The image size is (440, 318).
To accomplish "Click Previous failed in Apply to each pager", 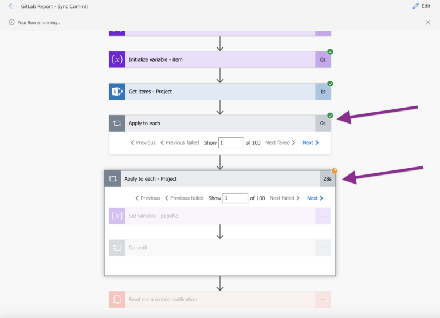I will 179,142.
